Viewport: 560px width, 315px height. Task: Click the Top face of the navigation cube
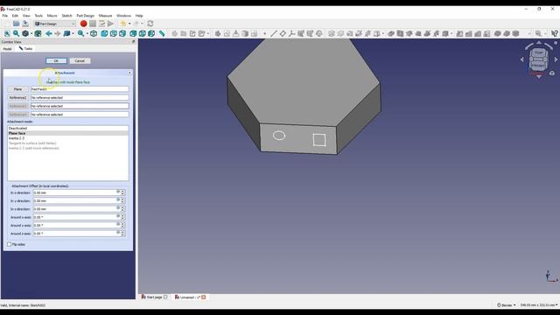(539, 53)
